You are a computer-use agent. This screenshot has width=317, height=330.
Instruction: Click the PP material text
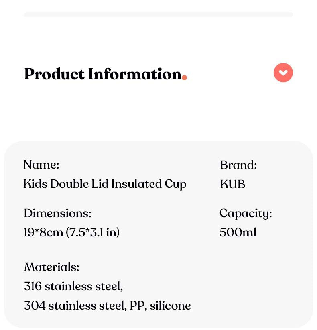pos(135,306)
